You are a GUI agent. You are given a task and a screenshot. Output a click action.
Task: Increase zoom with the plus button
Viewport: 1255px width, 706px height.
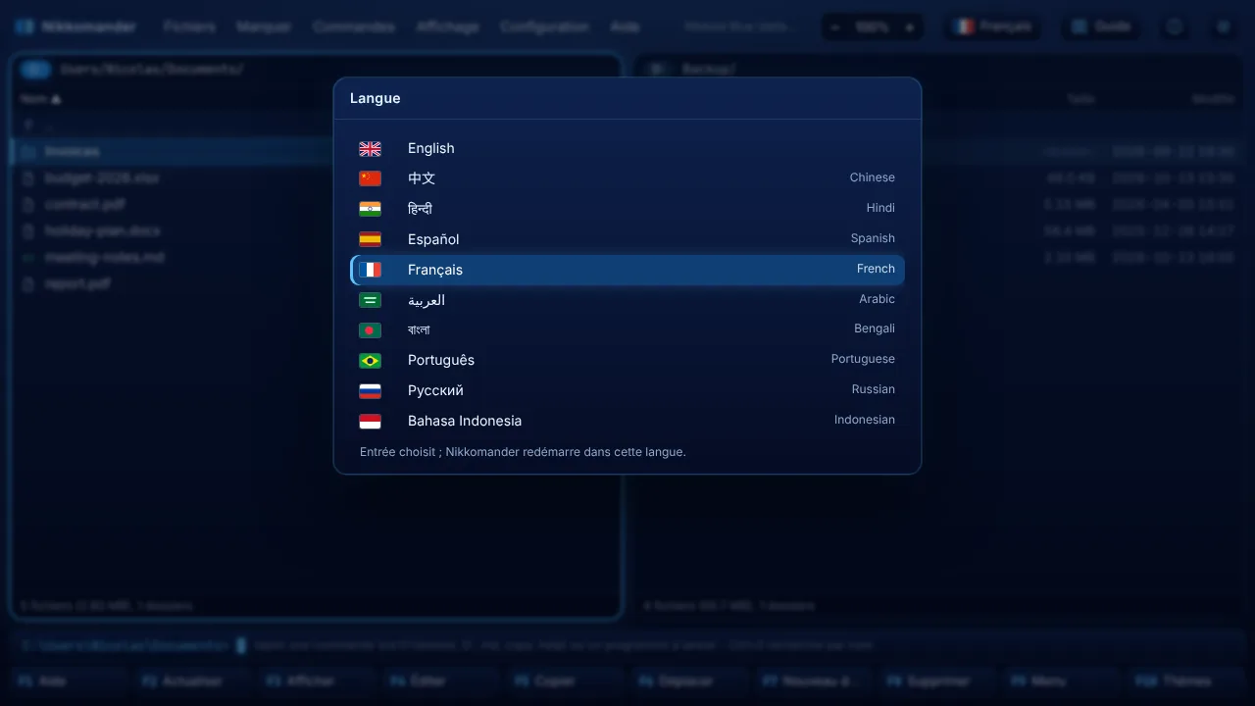[x=909, y=27]
